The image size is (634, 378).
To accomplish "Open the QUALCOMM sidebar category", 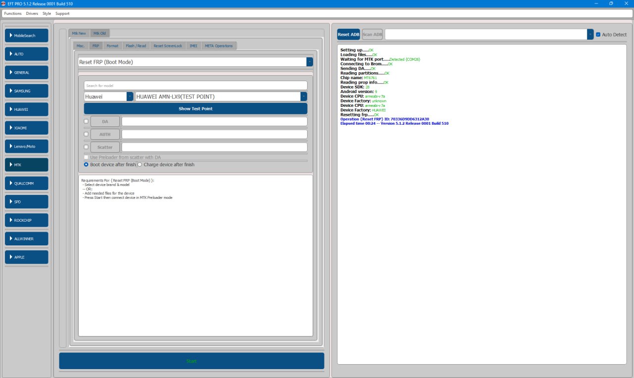I will 27,183.
